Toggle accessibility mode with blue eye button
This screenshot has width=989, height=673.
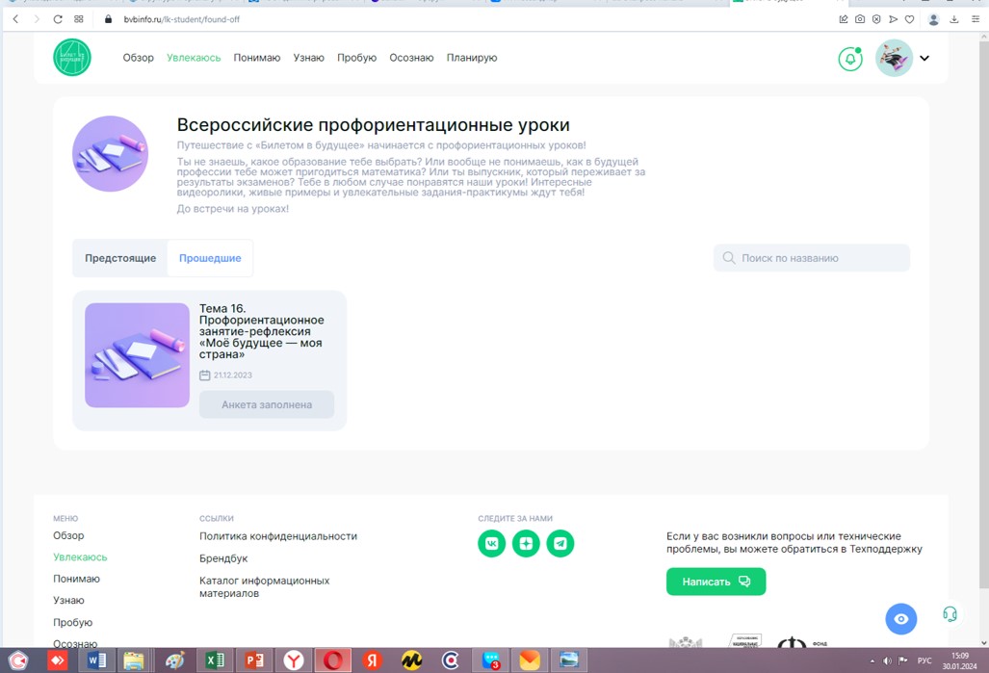click(900, 619)
